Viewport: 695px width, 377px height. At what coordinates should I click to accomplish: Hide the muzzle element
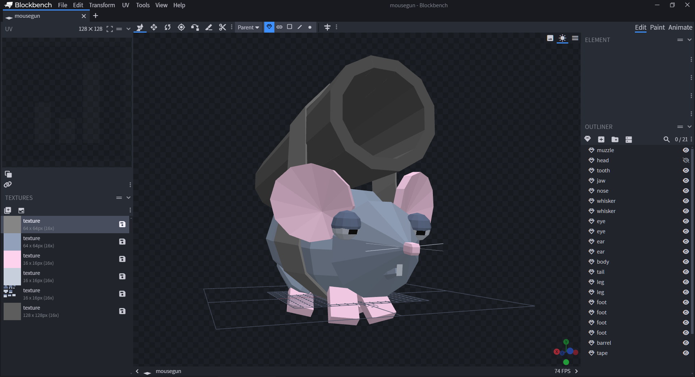686,150
